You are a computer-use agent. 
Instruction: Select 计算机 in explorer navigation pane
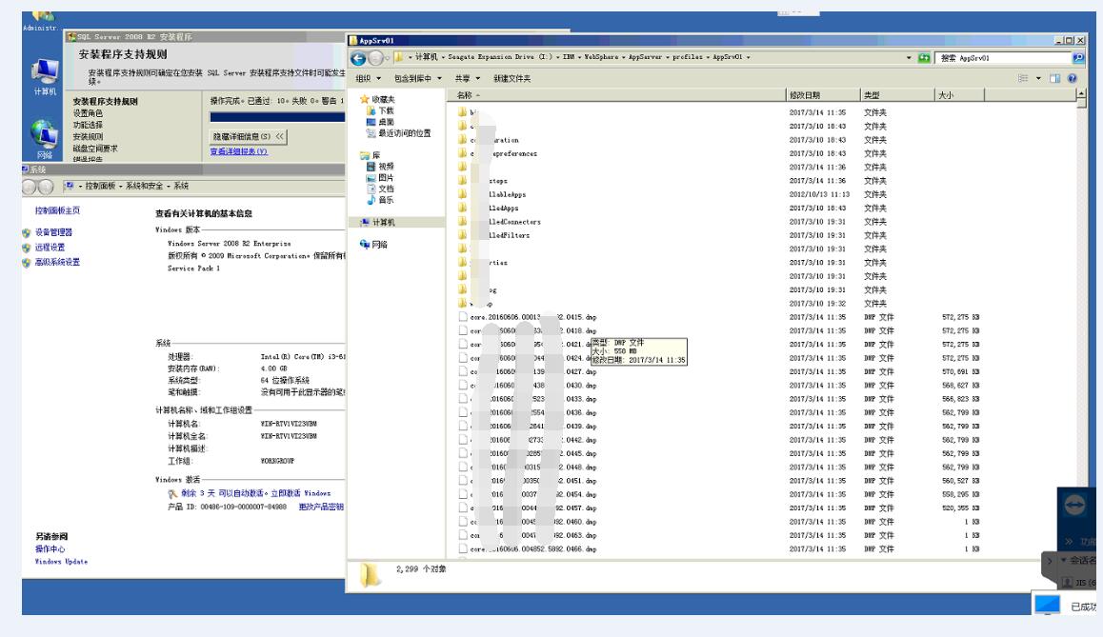tap(378, 222)
